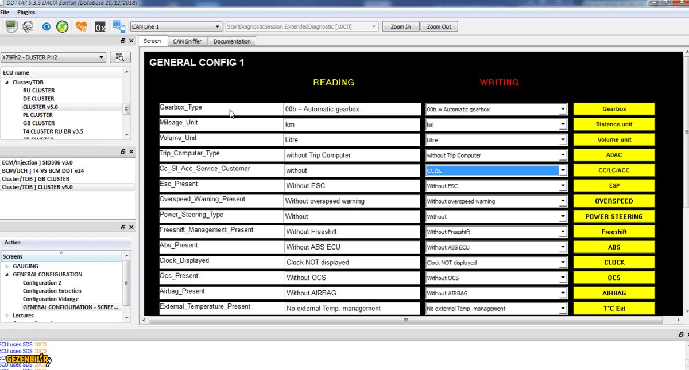
Task: Click the green circular refresh icon
Action: (x=62, y=26)
